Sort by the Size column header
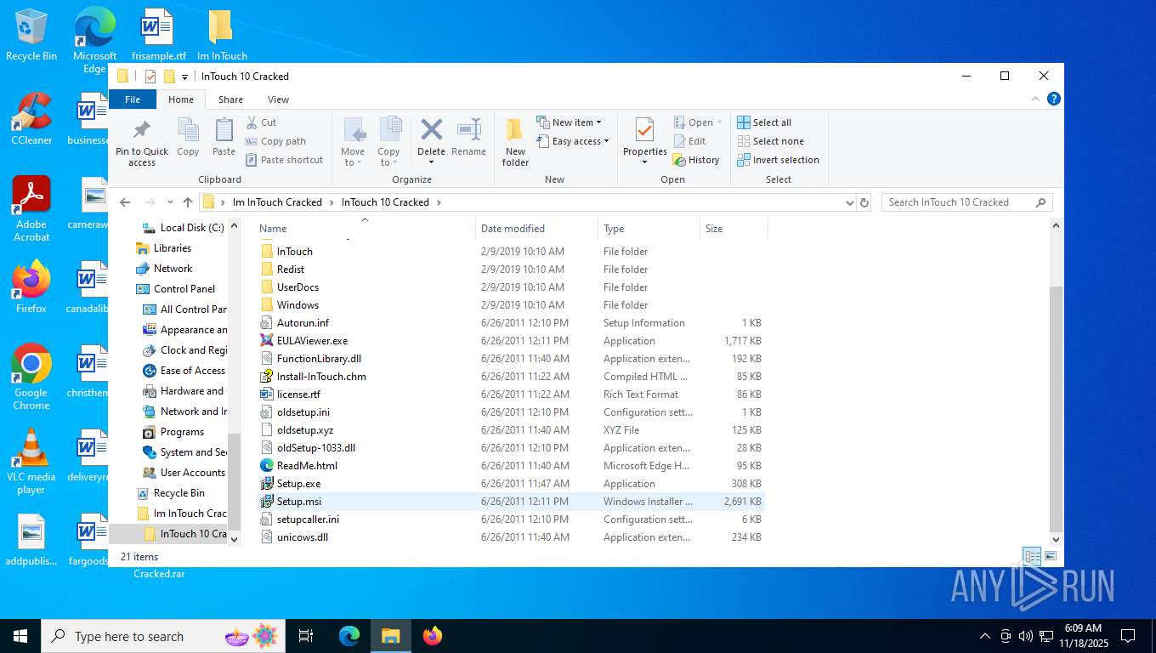The height and width of the screenshot is (653, 1156). 733,228
